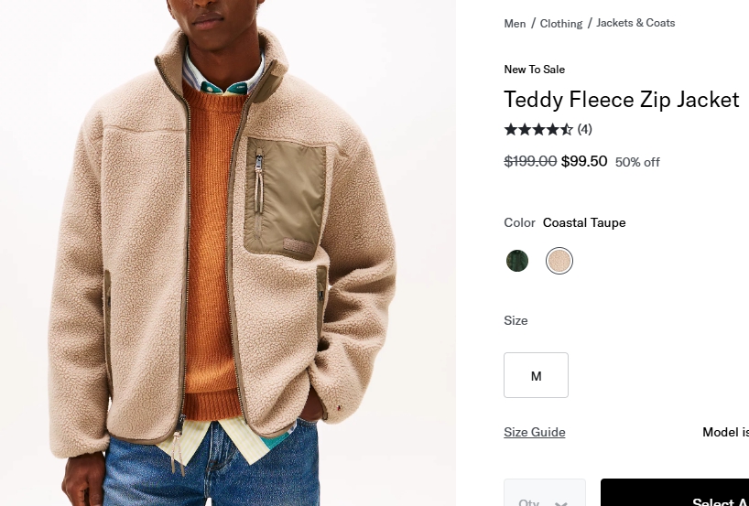Click the crossed-out $199.00 price
This screenshot has height=506, width=749.
click(x=530, y=161)
